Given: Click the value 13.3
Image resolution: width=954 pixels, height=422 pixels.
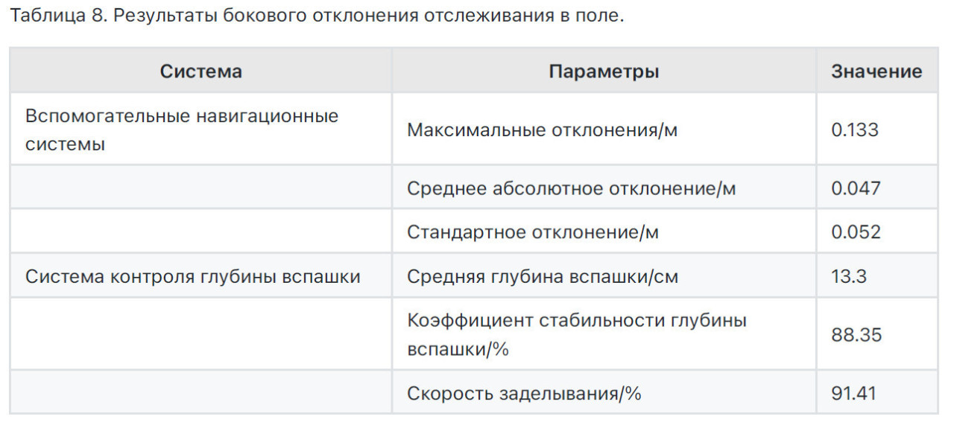Looking at the screenshot, I should [849, 277].
